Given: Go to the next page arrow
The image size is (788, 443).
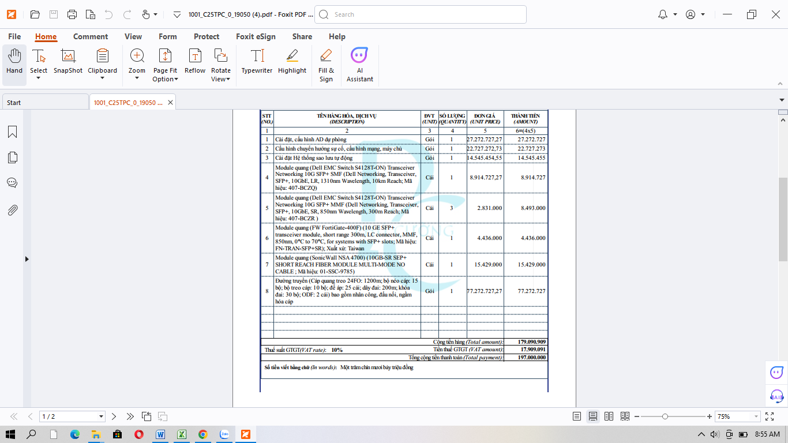Looking at the screenshot, I should tap(114, 416).
